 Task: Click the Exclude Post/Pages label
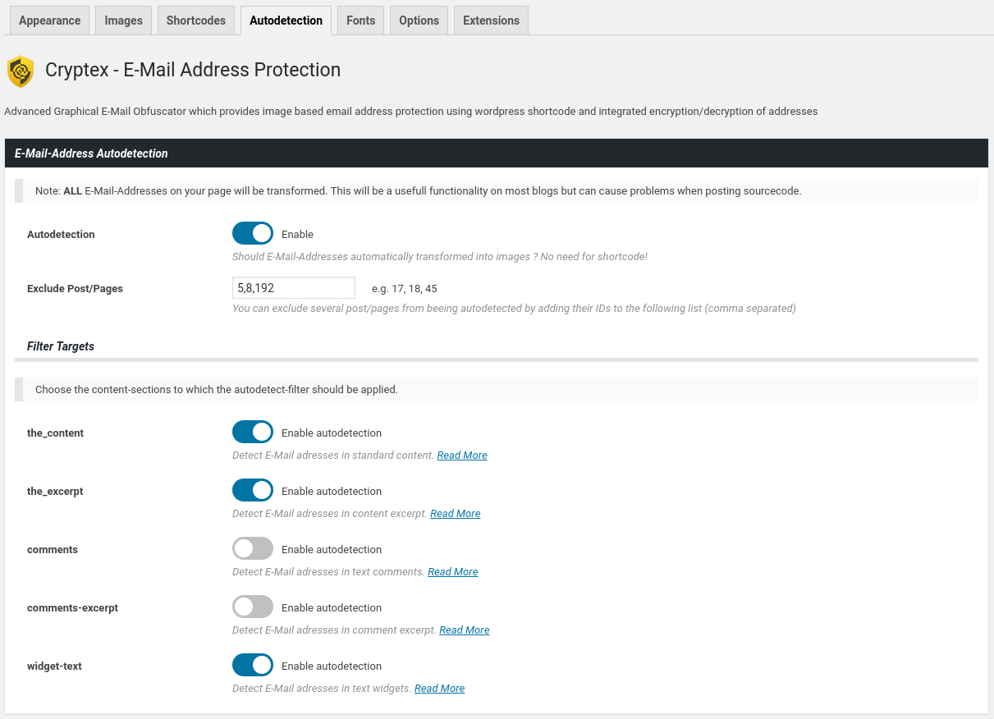(75, 289)
